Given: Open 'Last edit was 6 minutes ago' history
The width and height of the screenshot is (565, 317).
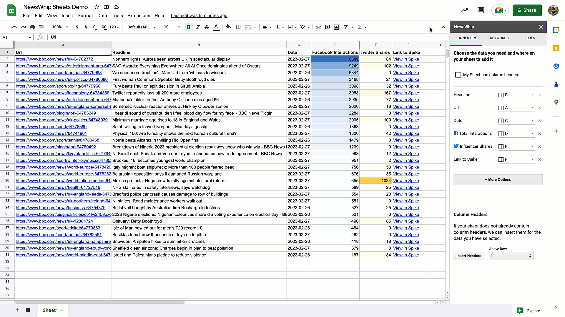Looking at the screenshot, I should (199, 16).
